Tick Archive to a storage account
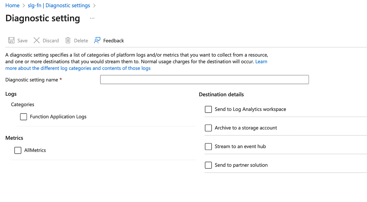 click(208, 128)
